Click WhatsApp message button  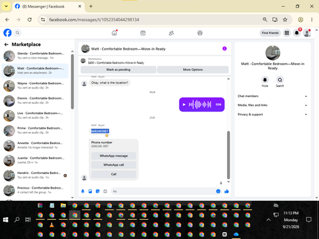click(114, 156)
